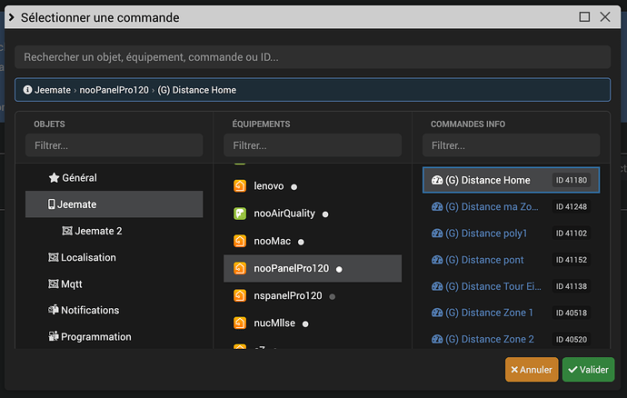The image size is (627, 398).
Task: Choose the (G) Distance Home command
Action: (511, 180)
